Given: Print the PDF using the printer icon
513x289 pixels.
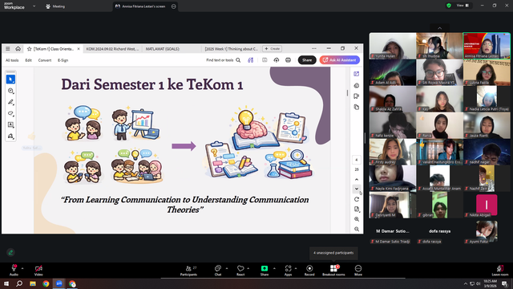Looking at the screenshot, I should [x=288, y=60].
